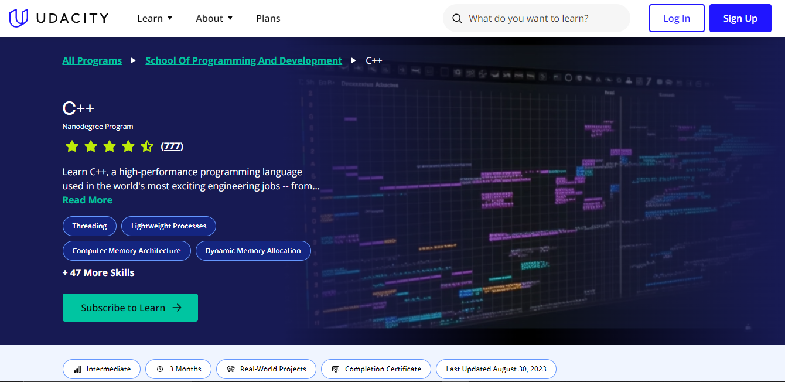The image size is (785, 382).
Task: Click the Nanodegree Program subtitle
Action: (98, 127)
